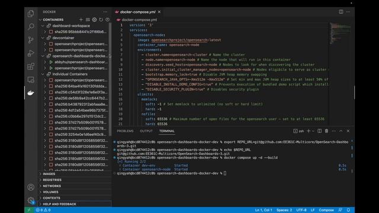This screenshot has height=213, width=379.
Task: Open terminal launch profile dropdown arrow
Action: pos(313,131)
